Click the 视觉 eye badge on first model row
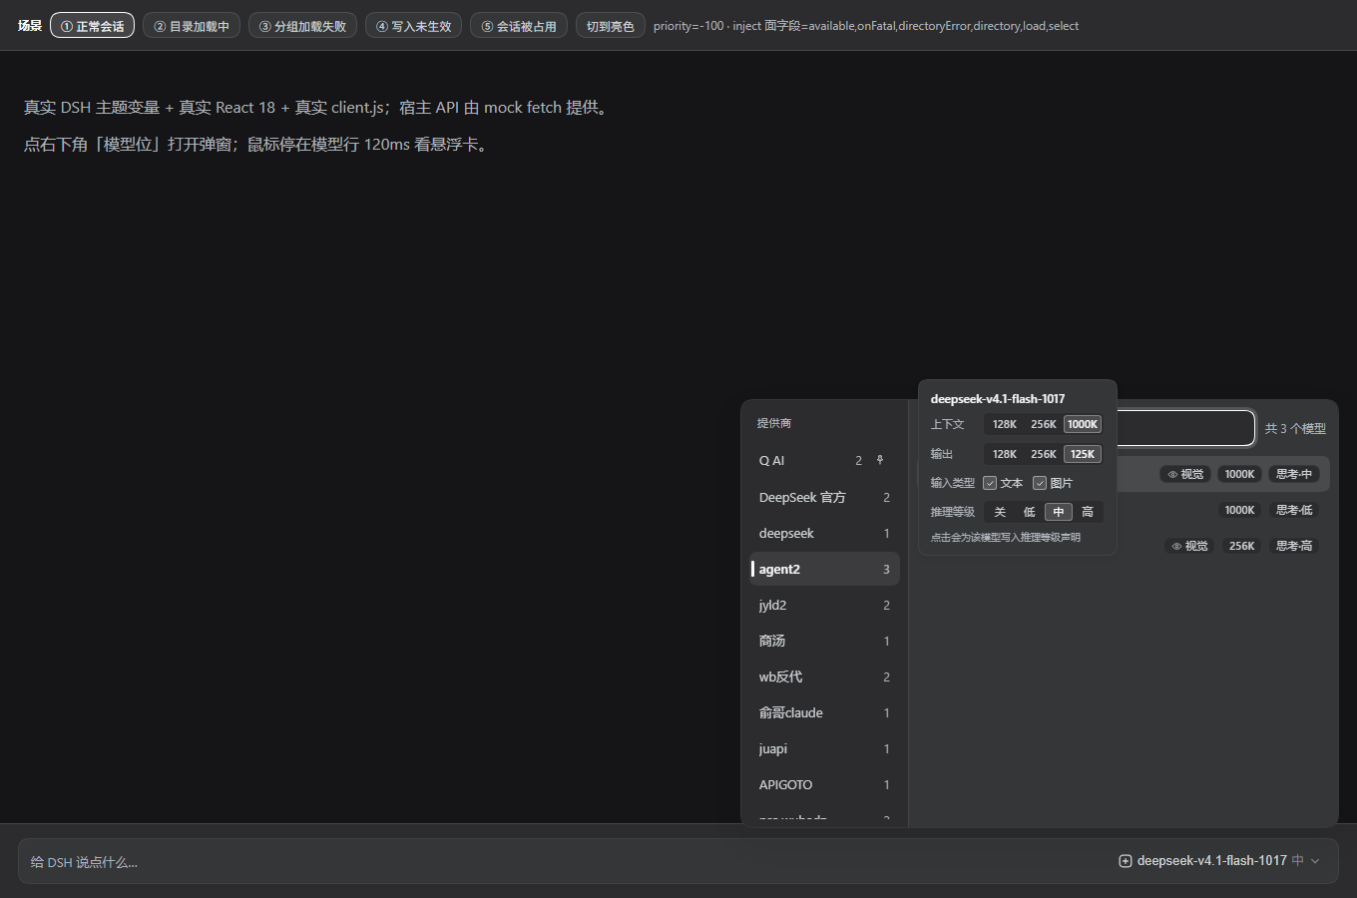Viewport: 1357px width, 898px height. pos(1185,474)
